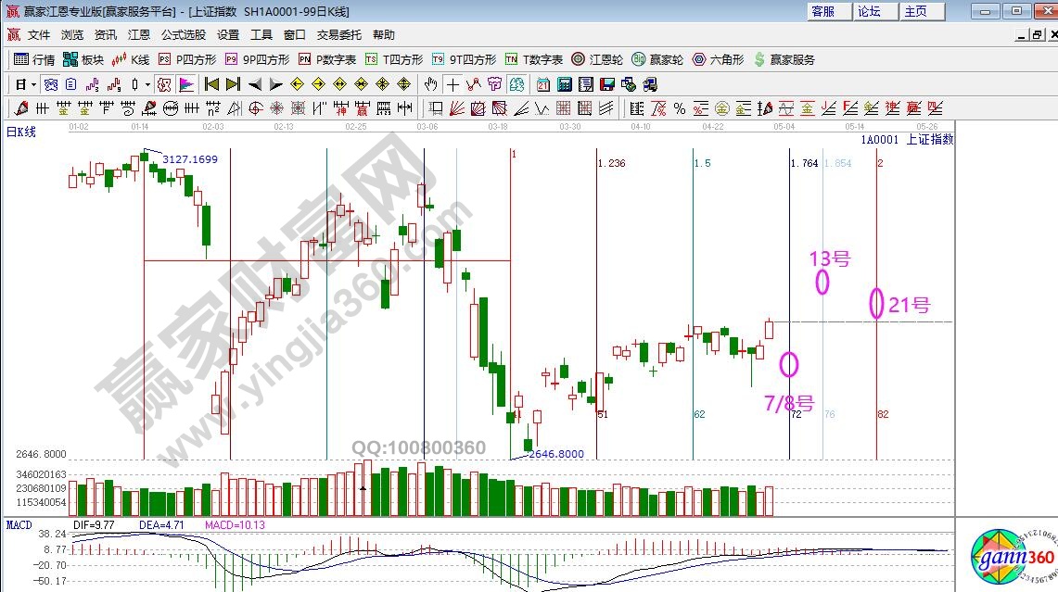
Task: Expand the candlestick style dropdown arrow
Action: (147, 84)
